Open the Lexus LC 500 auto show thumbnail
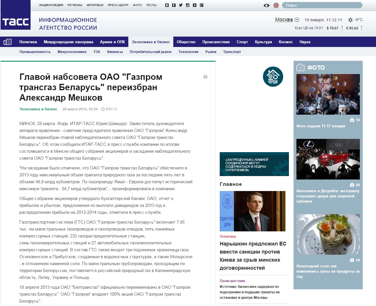376x306 pixels. click(328, 159)
